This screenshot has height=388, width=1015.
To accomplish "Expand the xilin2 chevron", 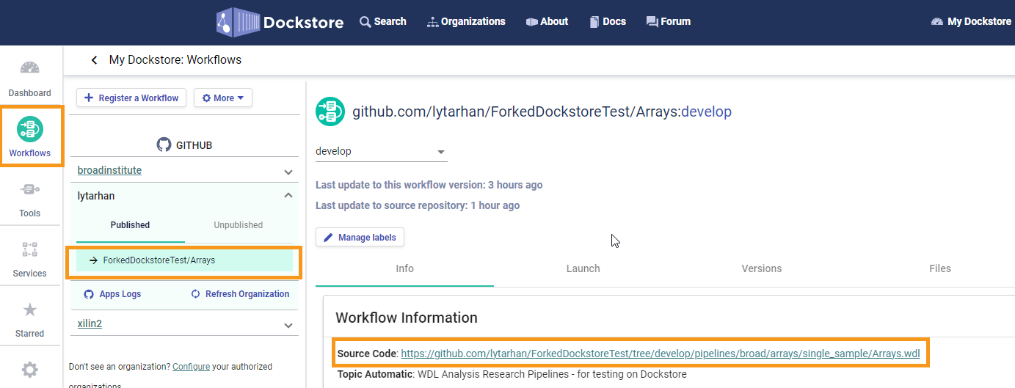I will (288, 324).
